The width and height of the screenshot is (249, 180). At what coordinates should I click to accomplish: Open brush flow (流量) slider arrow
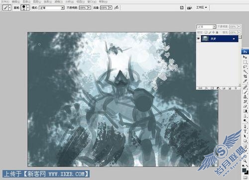click(110, 8)
